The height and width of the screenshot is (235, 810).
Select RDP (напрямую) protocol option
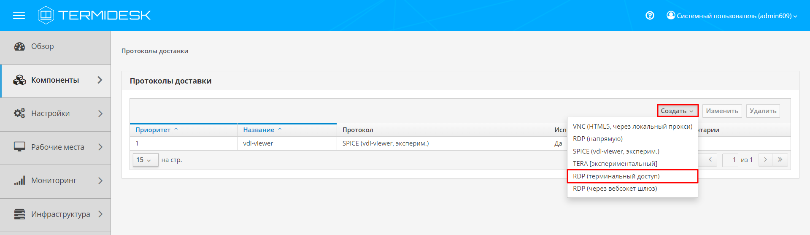click(x=632, y=139)
